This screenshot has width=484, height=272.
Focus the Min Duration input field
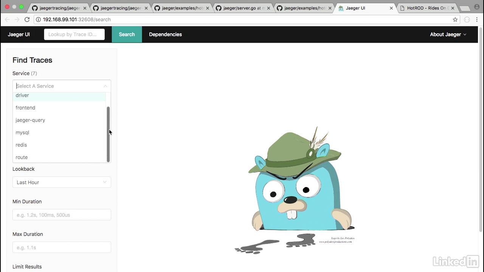62,215
